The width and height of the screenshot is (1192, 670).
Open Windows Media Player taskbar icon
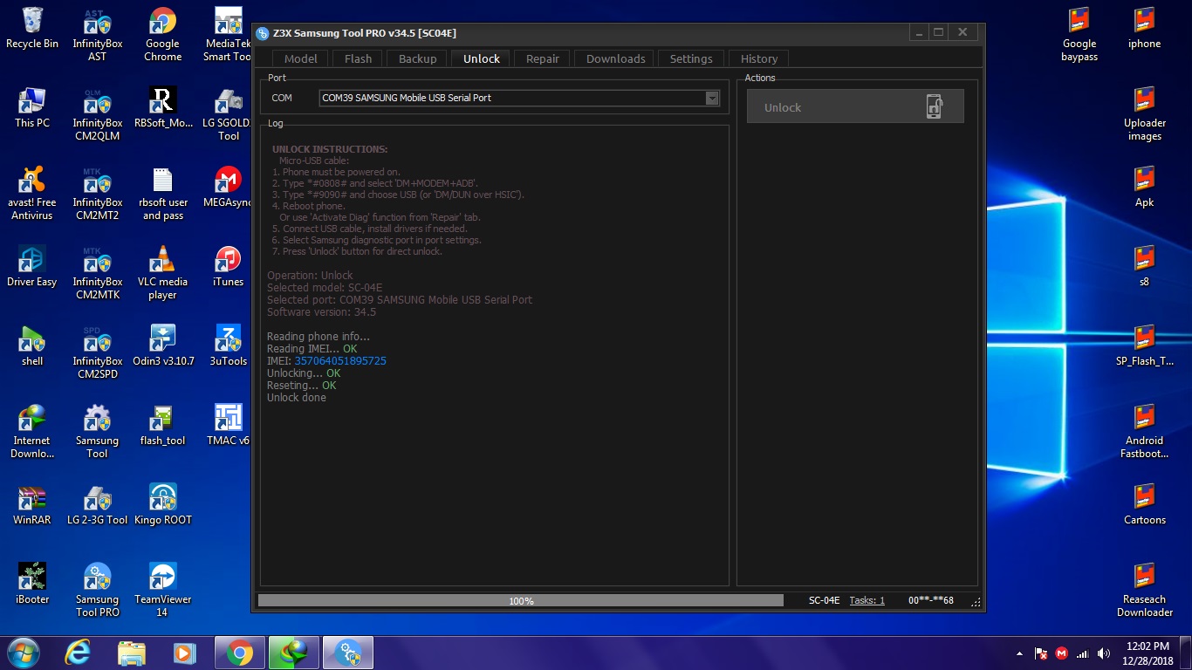point(185,653)
